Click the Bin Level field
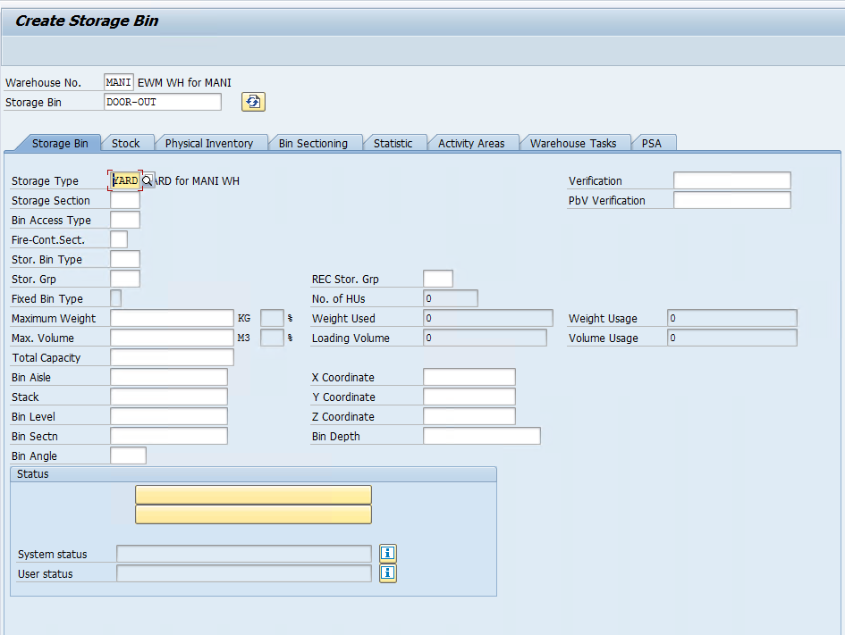Viewport: 845px width, 635px height. (169, 416)
